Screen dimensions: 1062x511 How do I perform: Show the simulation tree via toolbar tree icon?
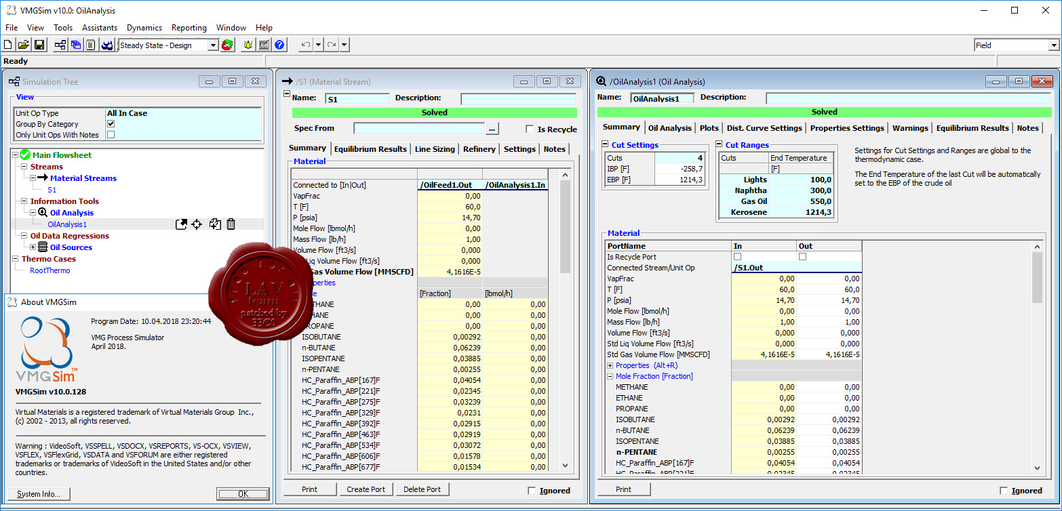(60, 45)
